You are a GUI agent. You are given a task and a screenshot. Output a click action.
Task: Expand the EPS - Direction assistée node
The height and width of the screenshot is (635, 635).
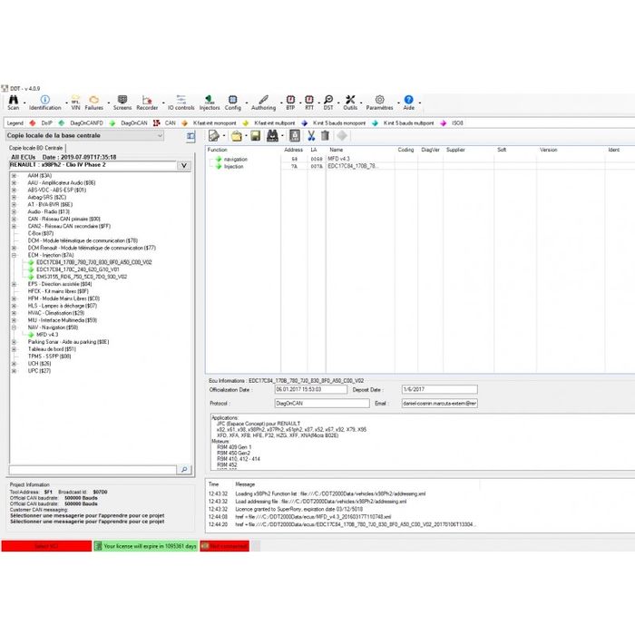14,284
